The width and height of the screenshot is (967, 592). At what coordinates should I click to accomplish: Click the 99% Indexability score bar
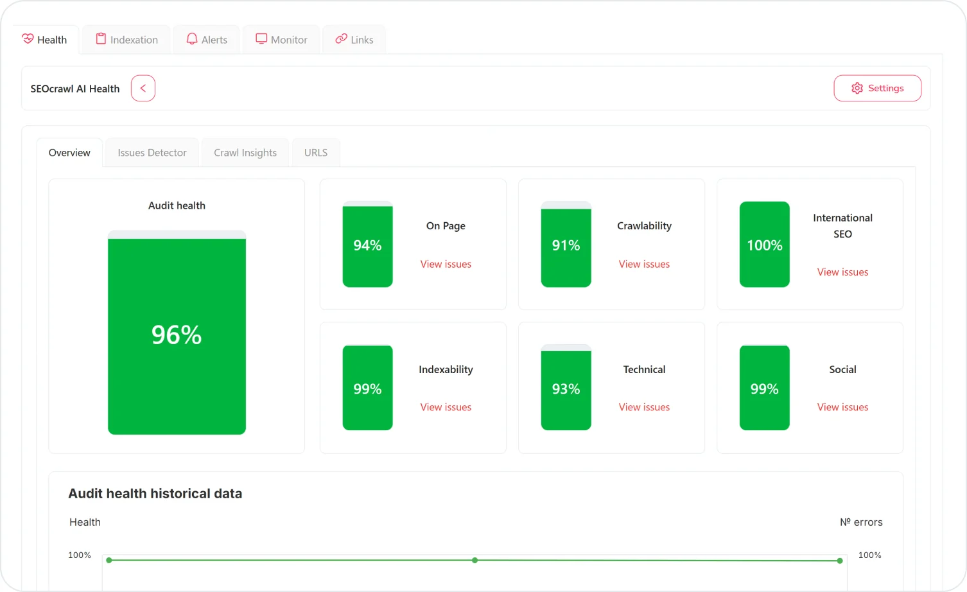(x=367, y=388)
